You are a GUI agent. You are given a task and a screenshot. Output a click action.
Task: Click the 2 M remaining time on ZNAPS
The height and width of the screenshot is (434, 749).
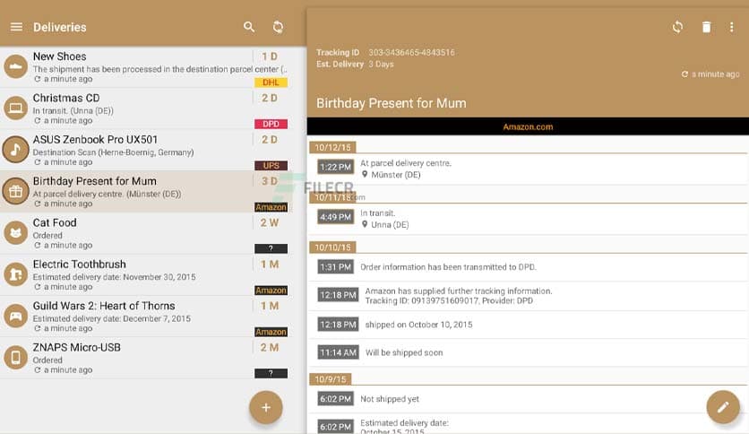point(270,348)
